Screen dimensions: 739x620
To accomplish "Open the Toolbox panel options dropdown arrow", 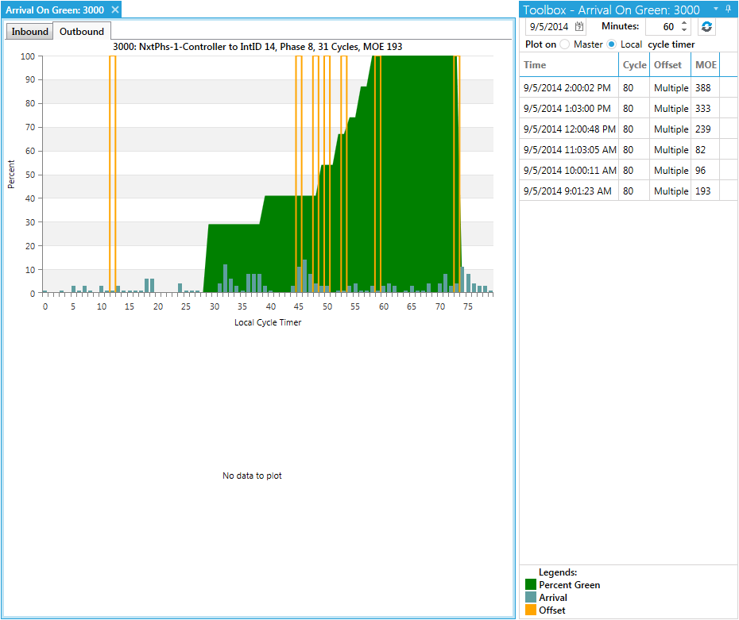I will point(715,9).
